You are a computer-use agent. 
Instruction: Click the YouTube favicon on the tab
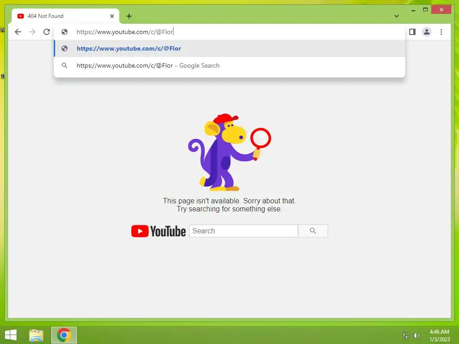coord(21,16)
